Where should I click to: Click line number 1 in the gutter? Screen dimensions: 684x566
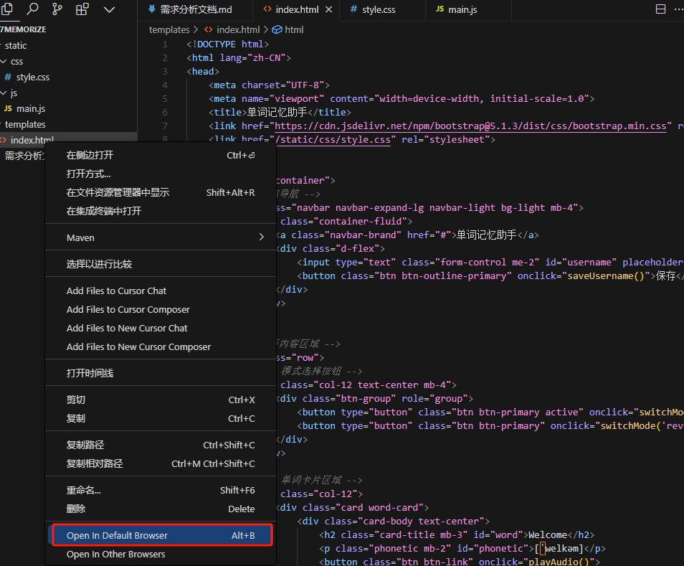pyautogui.click(x=165, y=44)
